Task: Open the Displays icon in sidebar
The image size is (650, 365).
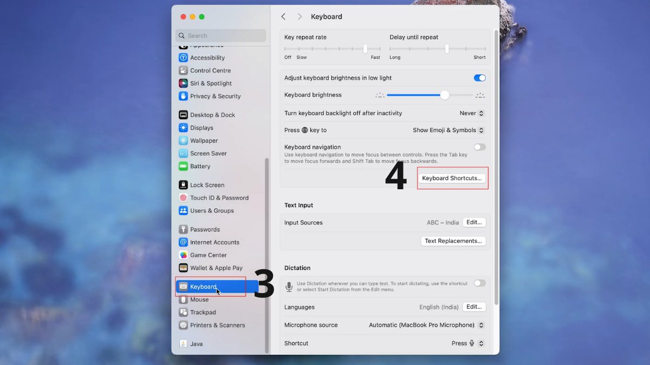Action: click(183, 128)
